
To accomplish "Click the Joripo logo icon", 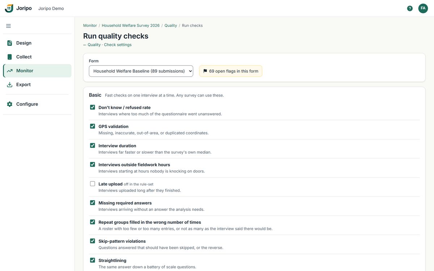I will (x=9, y=8).
